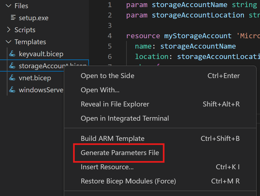Viewport: 260px width, 196px height.
Task: Open keyvault.bicep in the explorer
Action: (x=41, y=54)
